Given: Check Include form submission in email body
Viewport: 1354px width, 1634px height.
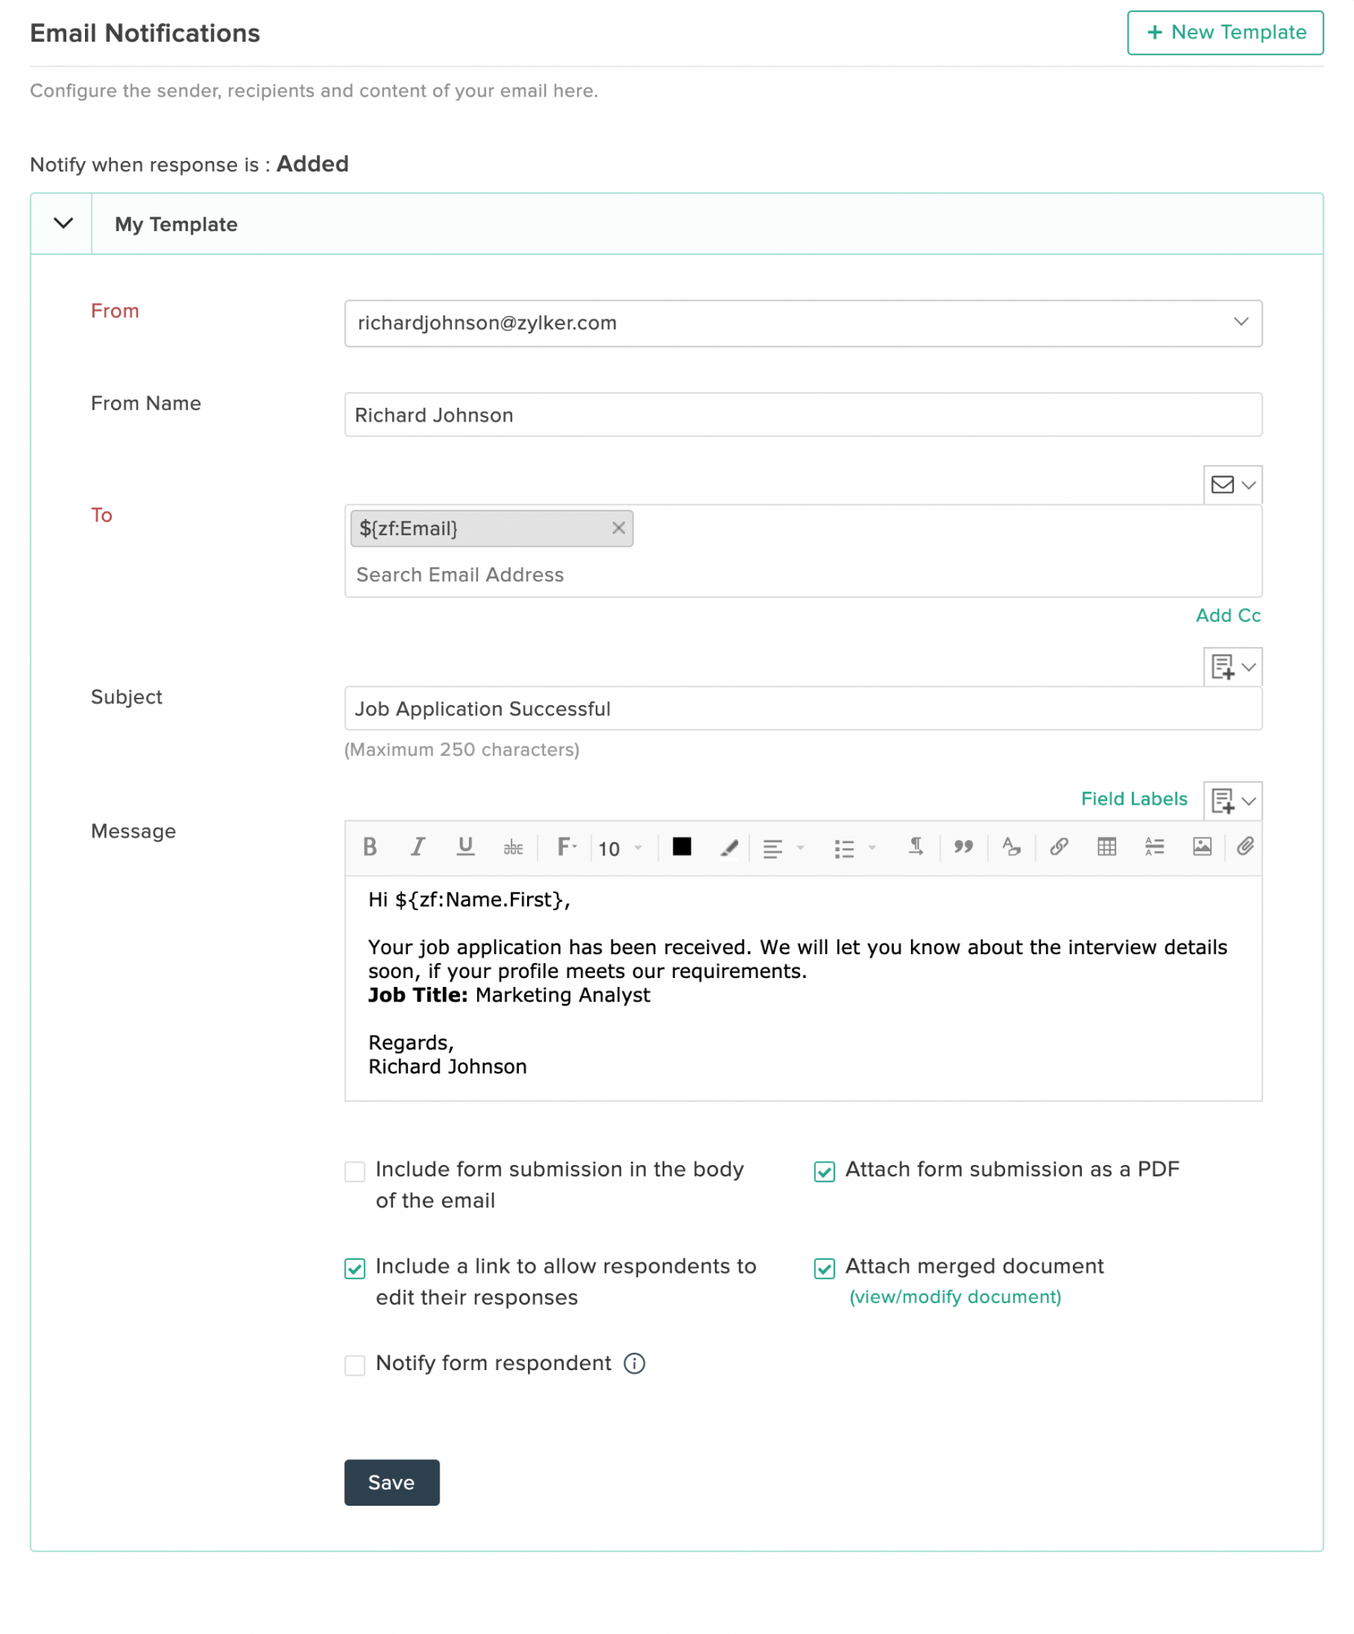Looking at the screenshot, I should click(x=355, y=1172).
